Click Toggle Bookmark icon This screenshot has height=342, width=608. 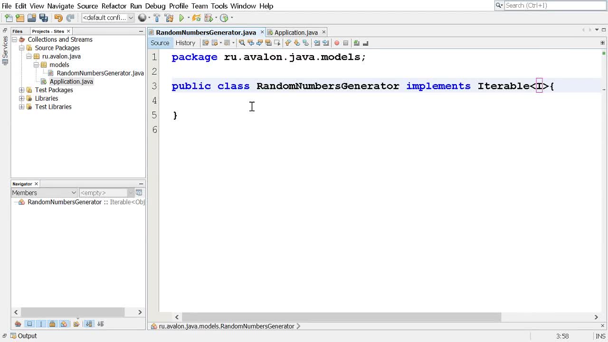click(305, 43)
